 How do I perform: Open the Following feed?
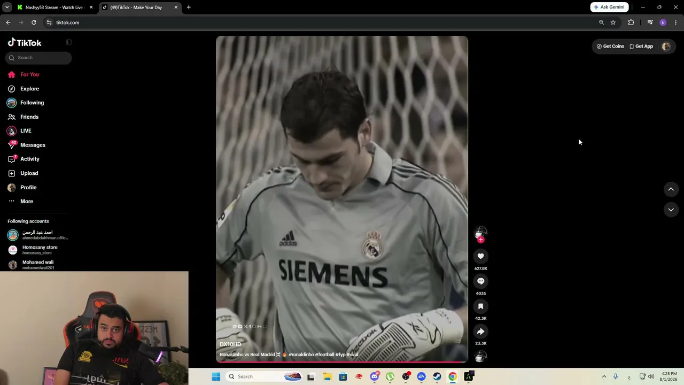26,103
